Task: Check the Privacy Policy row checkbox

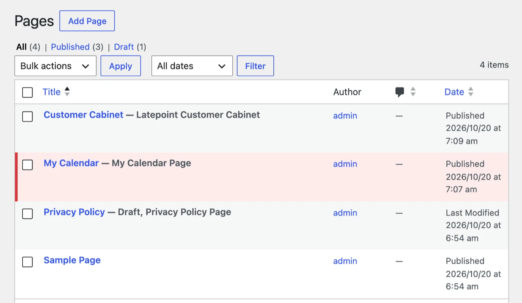Action: (x=27, y=214)
